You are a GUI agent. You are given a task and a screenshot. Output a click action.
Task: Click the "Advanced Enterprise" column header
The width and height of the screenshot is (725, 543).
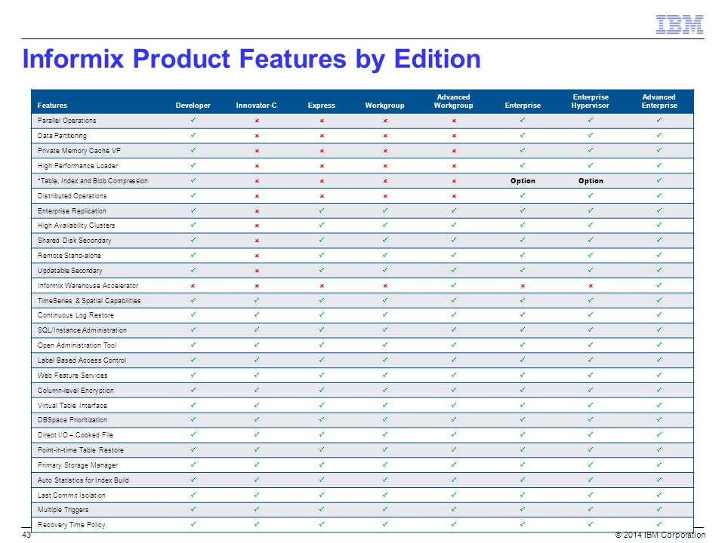coord(659,101)
